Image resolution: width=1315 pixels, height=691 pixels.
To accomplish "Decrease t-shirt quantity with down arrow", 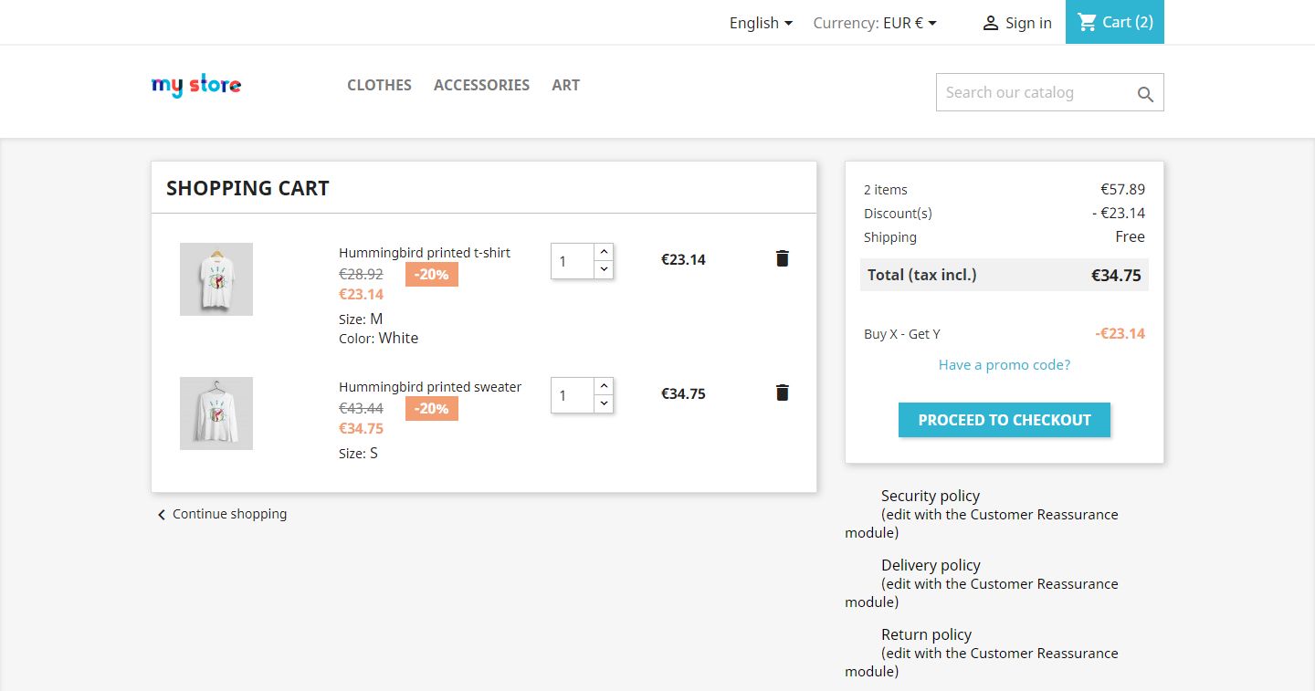I will pyautogui.click(x=604, y=269).
